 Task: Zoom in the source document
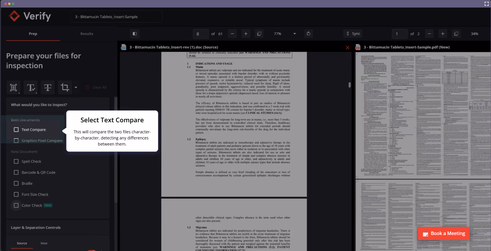[246, 34]
